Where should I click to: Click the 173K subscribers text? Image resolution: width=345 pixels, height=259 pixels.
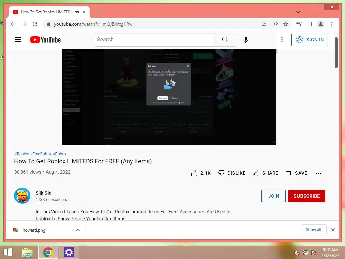(x=51, y=200)
